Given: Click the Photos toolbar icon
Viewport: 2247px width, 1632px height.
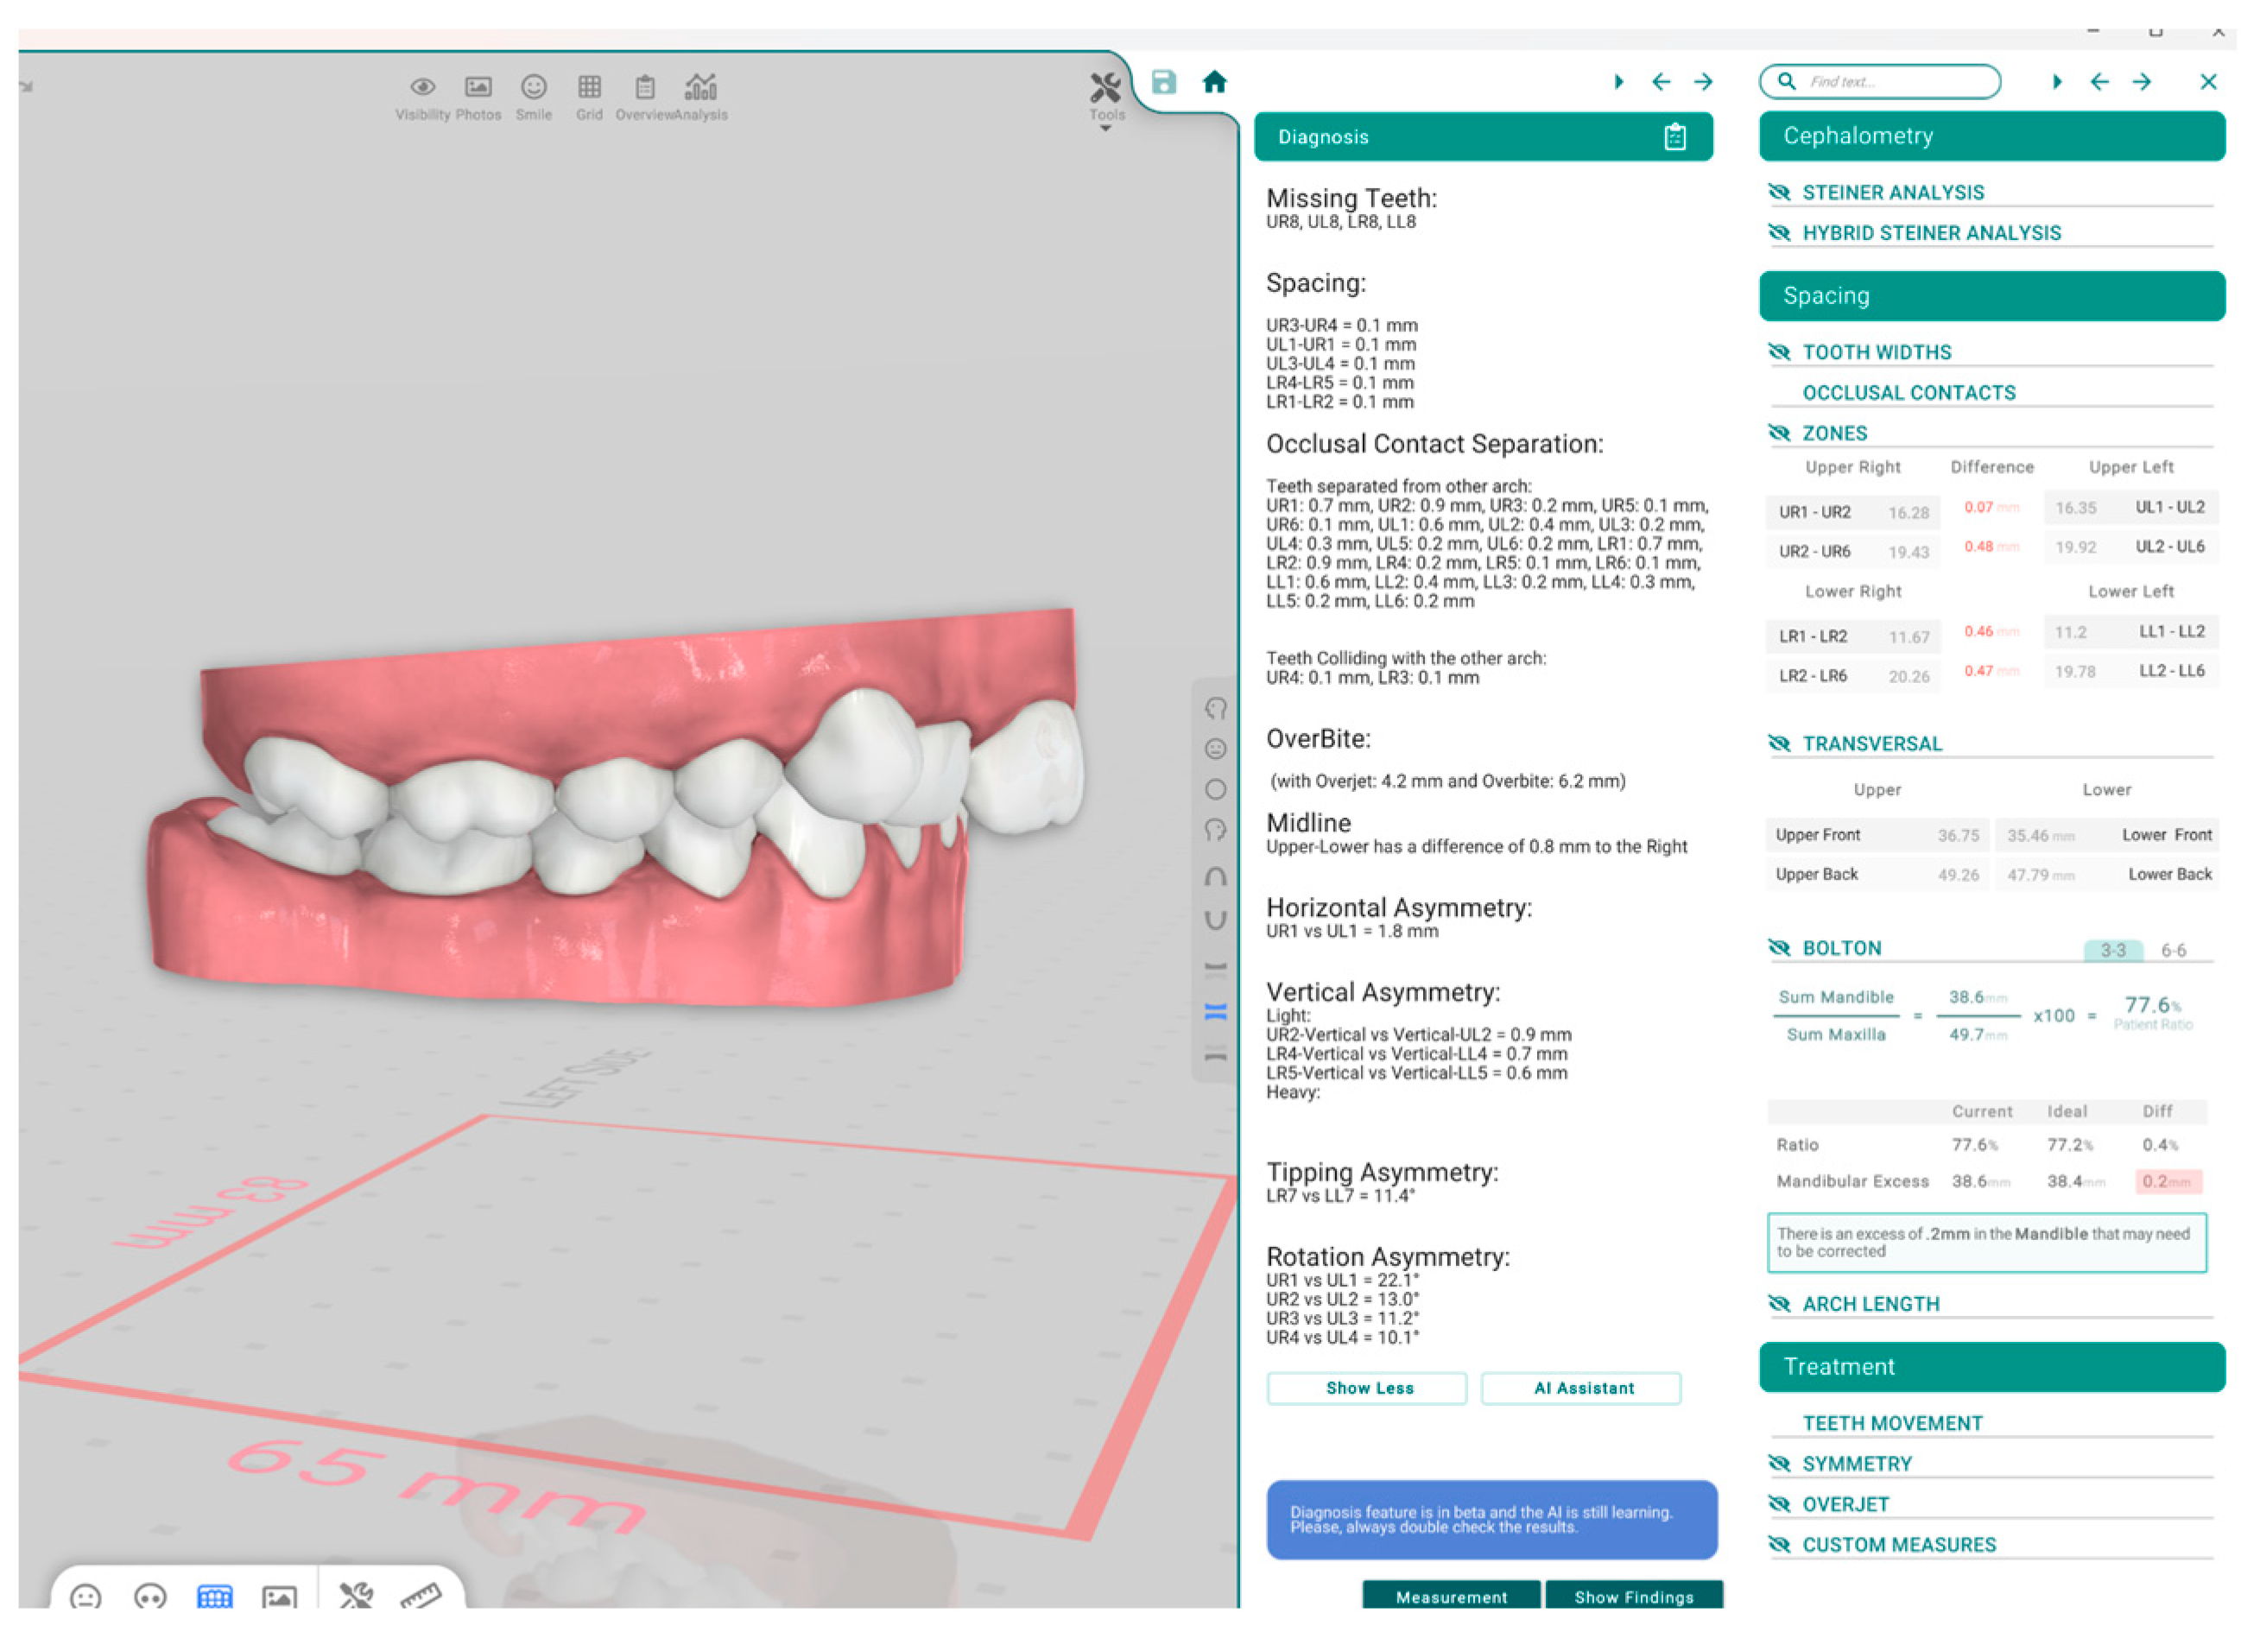Looking at the screenshot, I should (x=478, y=87).
